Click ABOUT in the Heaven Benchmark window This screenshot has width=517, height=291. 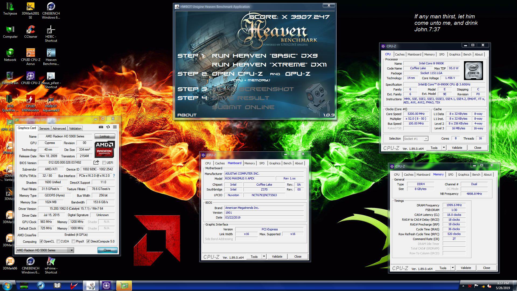click(x=187, y=115)
